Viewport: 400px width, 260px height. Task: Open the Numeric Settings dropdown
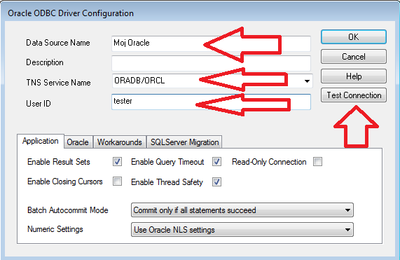pos(242,230)
